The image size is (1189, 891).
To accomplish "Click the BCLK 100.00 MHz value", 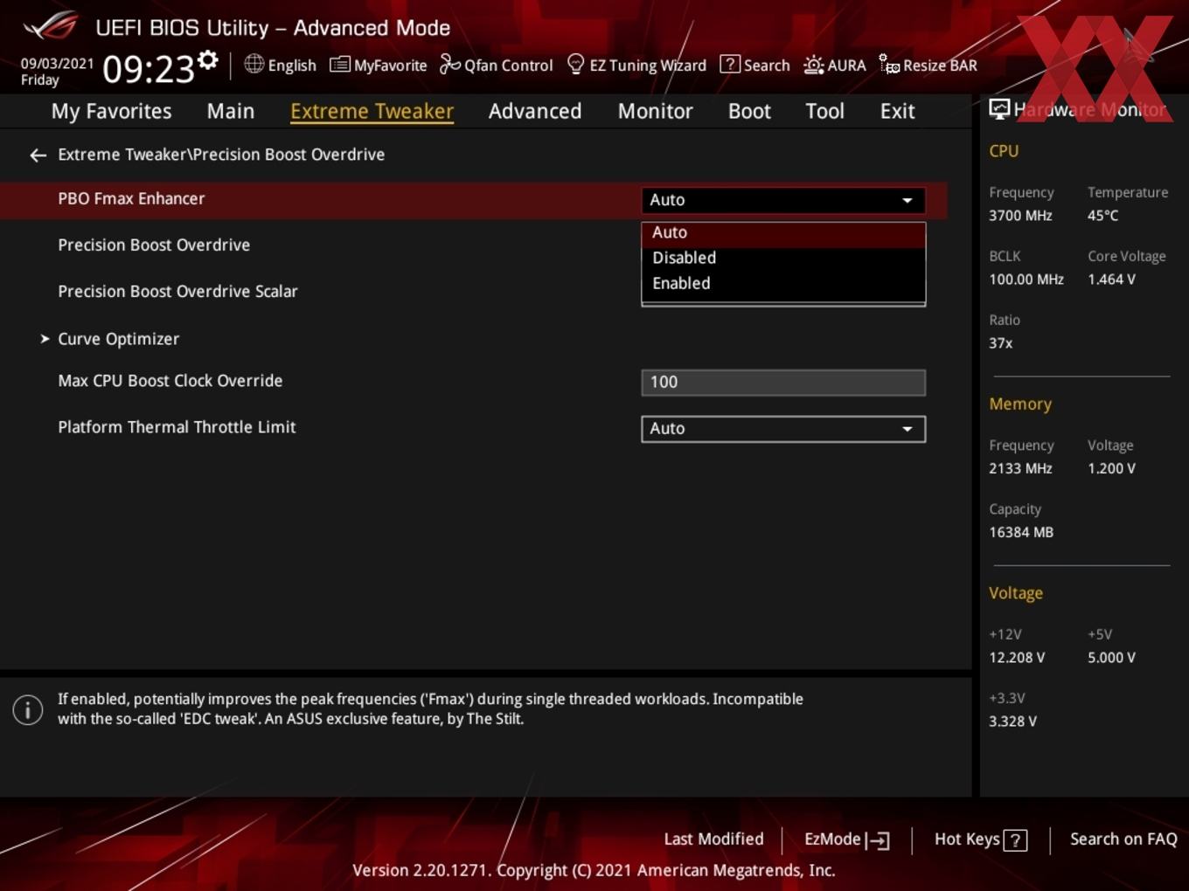I will click(x=1026, y=280).
